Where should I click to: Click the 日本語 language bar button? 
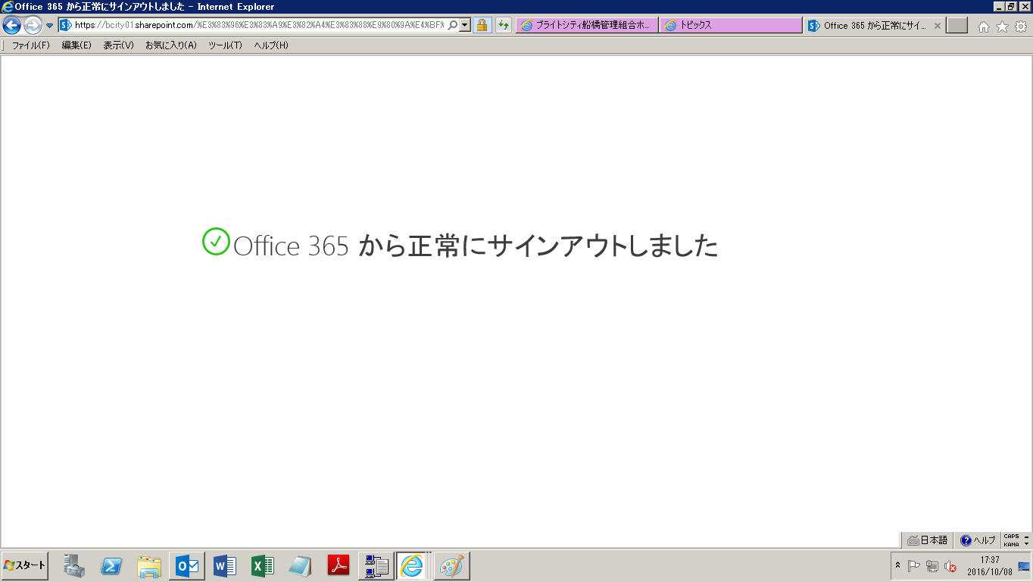928,540
